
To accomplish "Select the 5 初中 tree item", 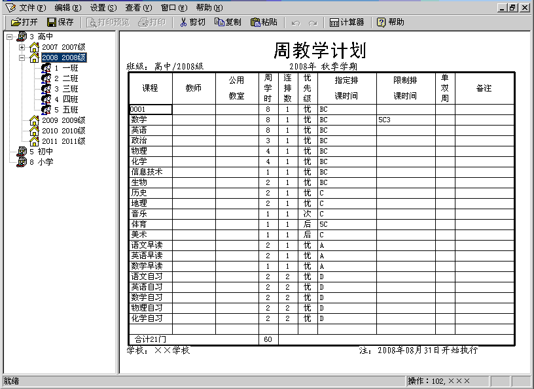I will pyautogui.click(x=41, y=152).
